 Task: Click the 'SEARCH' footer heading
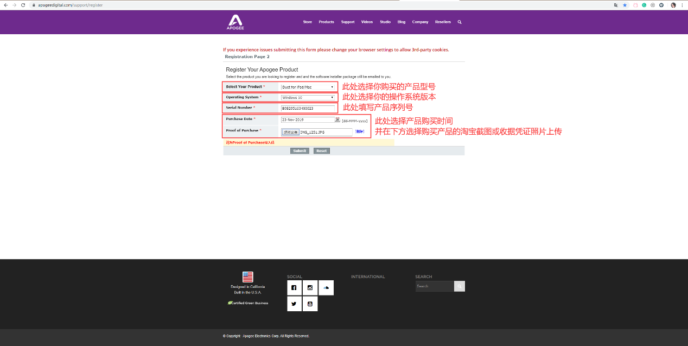coord(424,276)
